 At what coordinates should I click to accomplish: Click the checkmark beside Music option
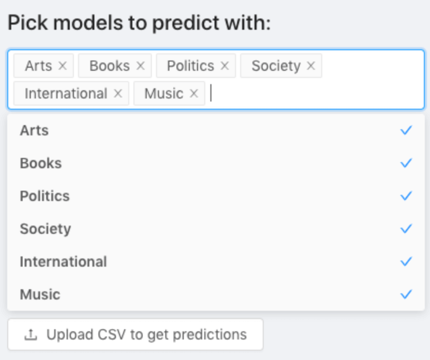tap(406, 294)
